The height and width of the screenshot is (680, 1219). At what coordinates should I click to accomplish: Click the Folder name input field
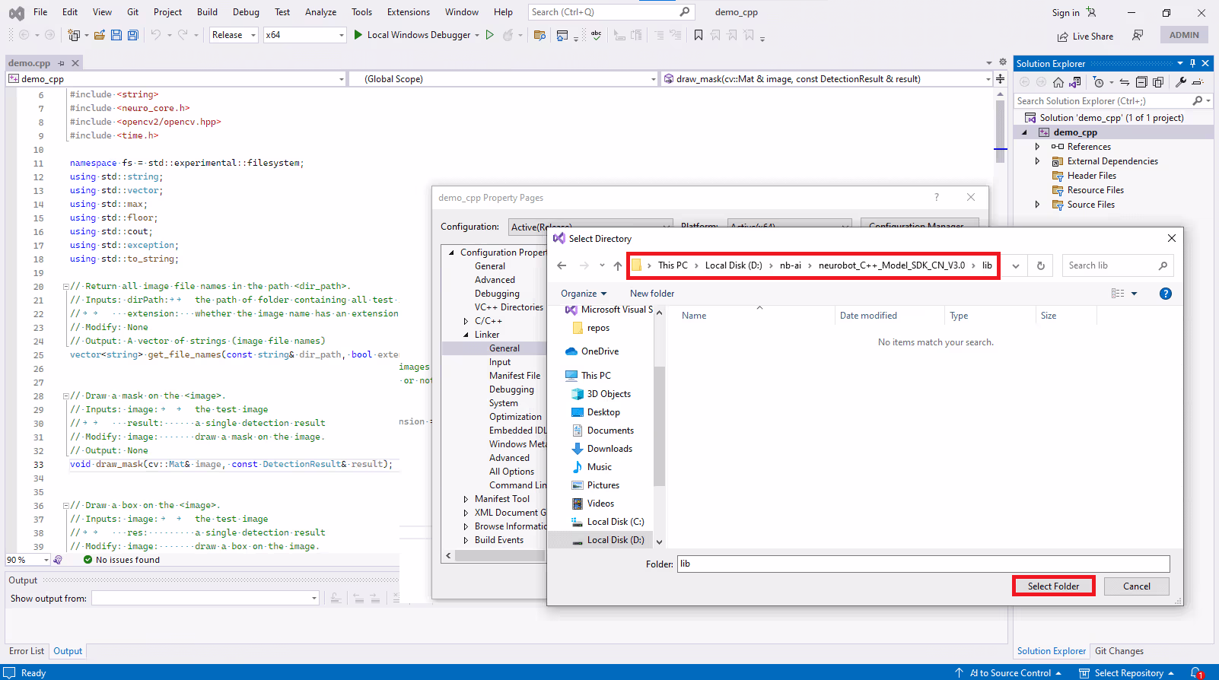click(x=923, y=564)
